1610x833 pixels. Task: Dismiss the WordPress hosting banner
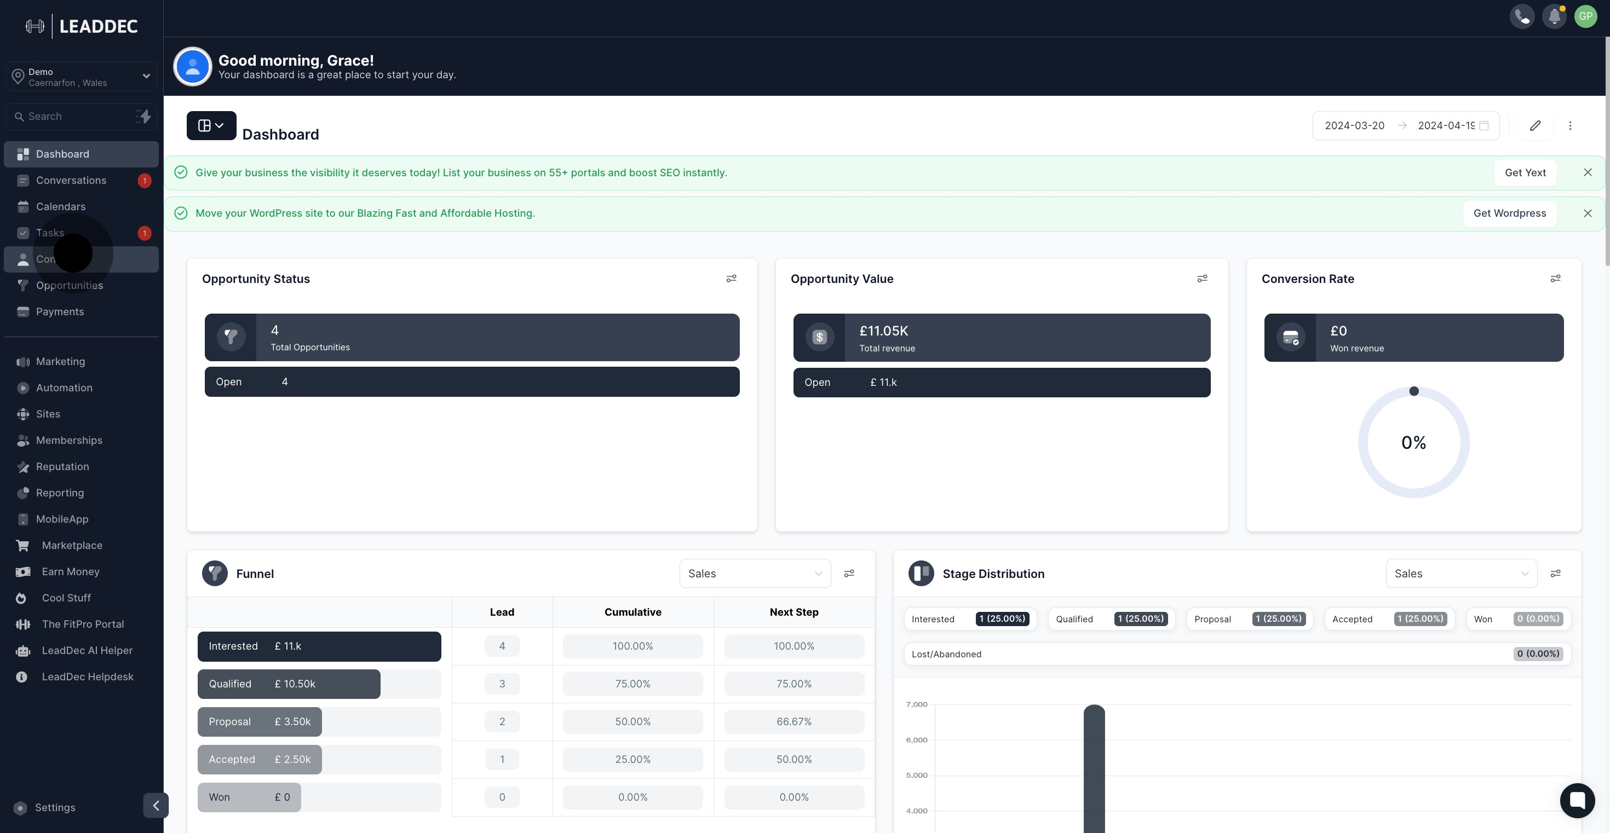coord(1588,213)
